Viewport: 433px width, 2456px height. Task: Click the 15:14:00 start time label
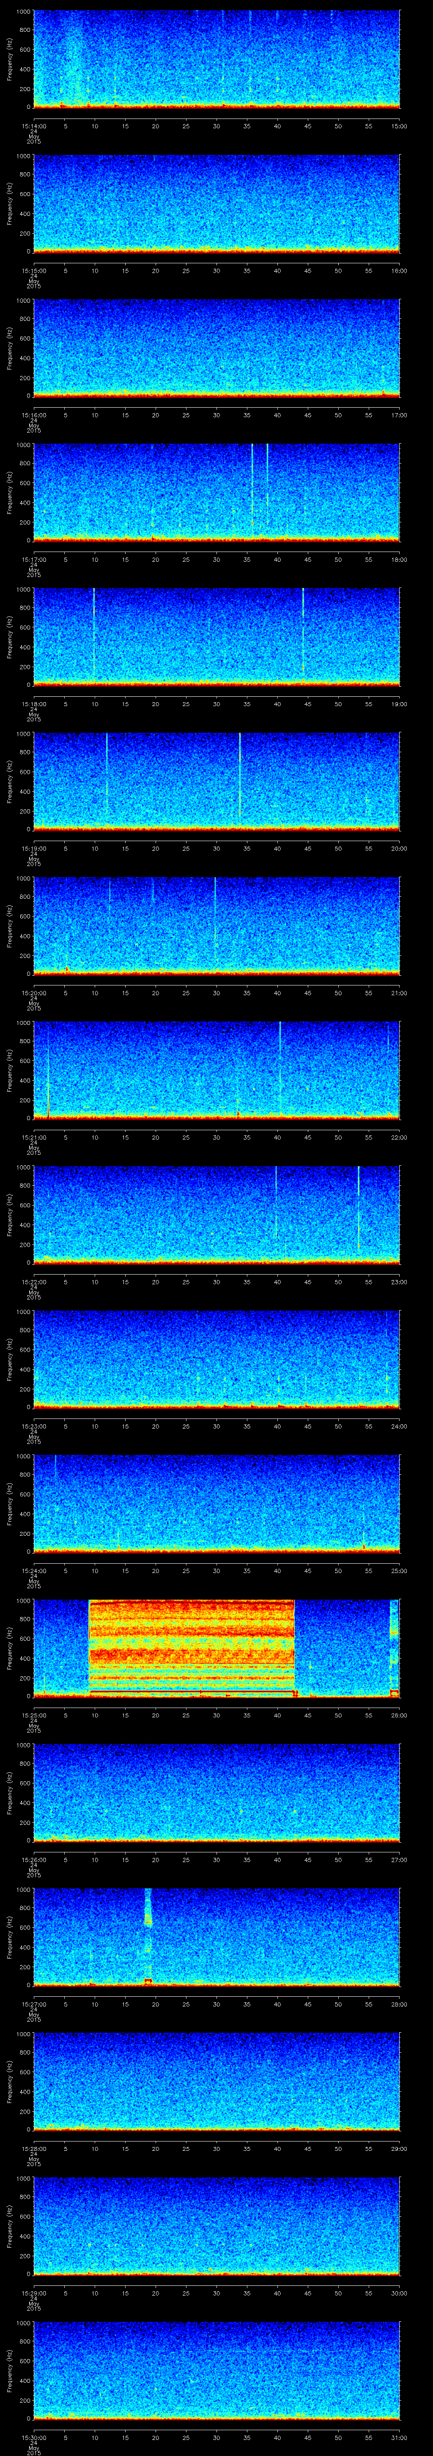pos(33,126)
